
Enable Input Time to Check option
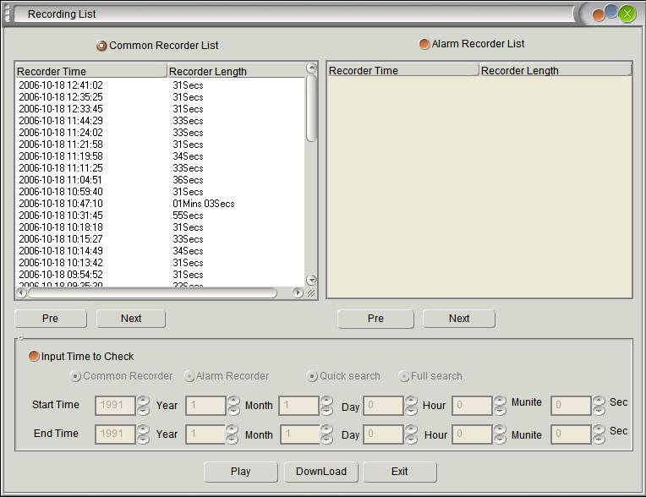[34, 356]
